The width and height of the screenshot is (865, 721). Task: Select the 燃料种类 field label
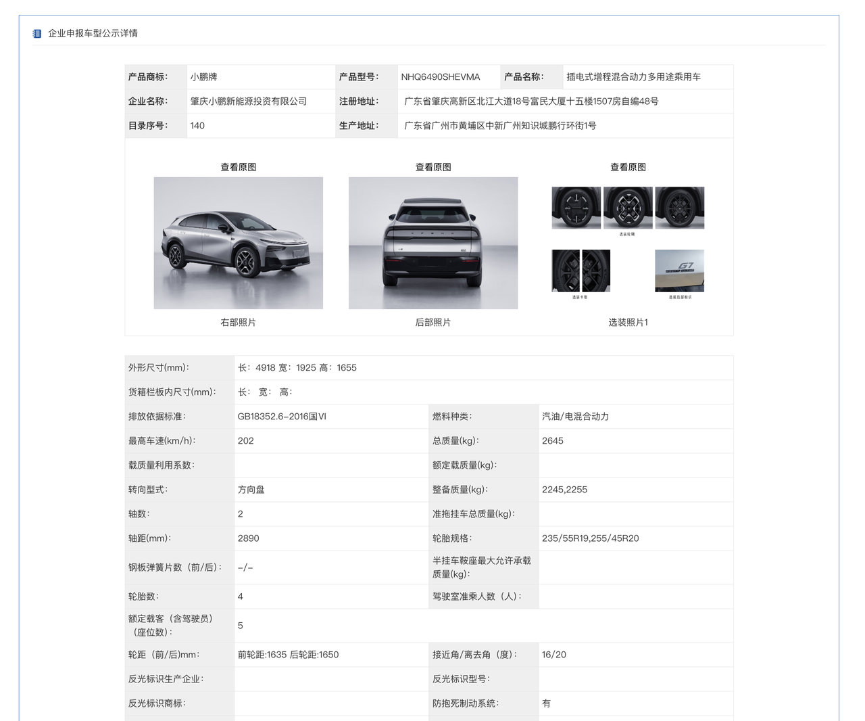click(x=452, y=417)
